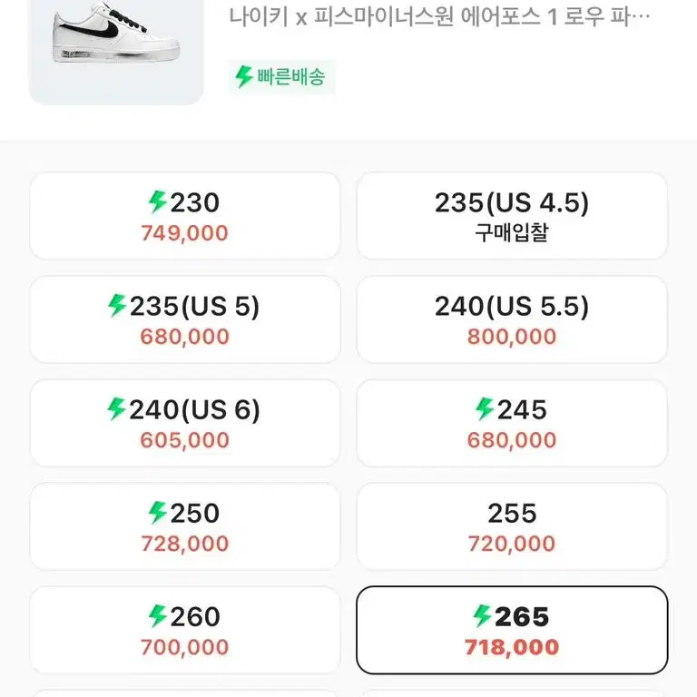Select size 250 priced 728,000
Viewport: 697px width, 697px height.
point(185,526)
